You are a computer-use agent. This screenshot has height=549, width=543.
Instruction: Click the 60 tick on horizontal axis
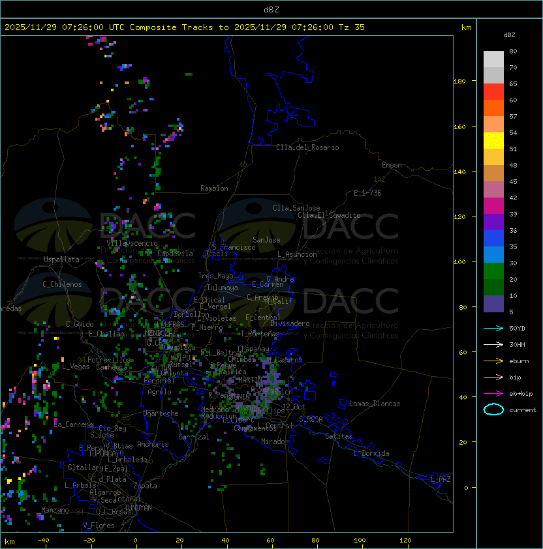pyautogui.click(x=270, y=540)
